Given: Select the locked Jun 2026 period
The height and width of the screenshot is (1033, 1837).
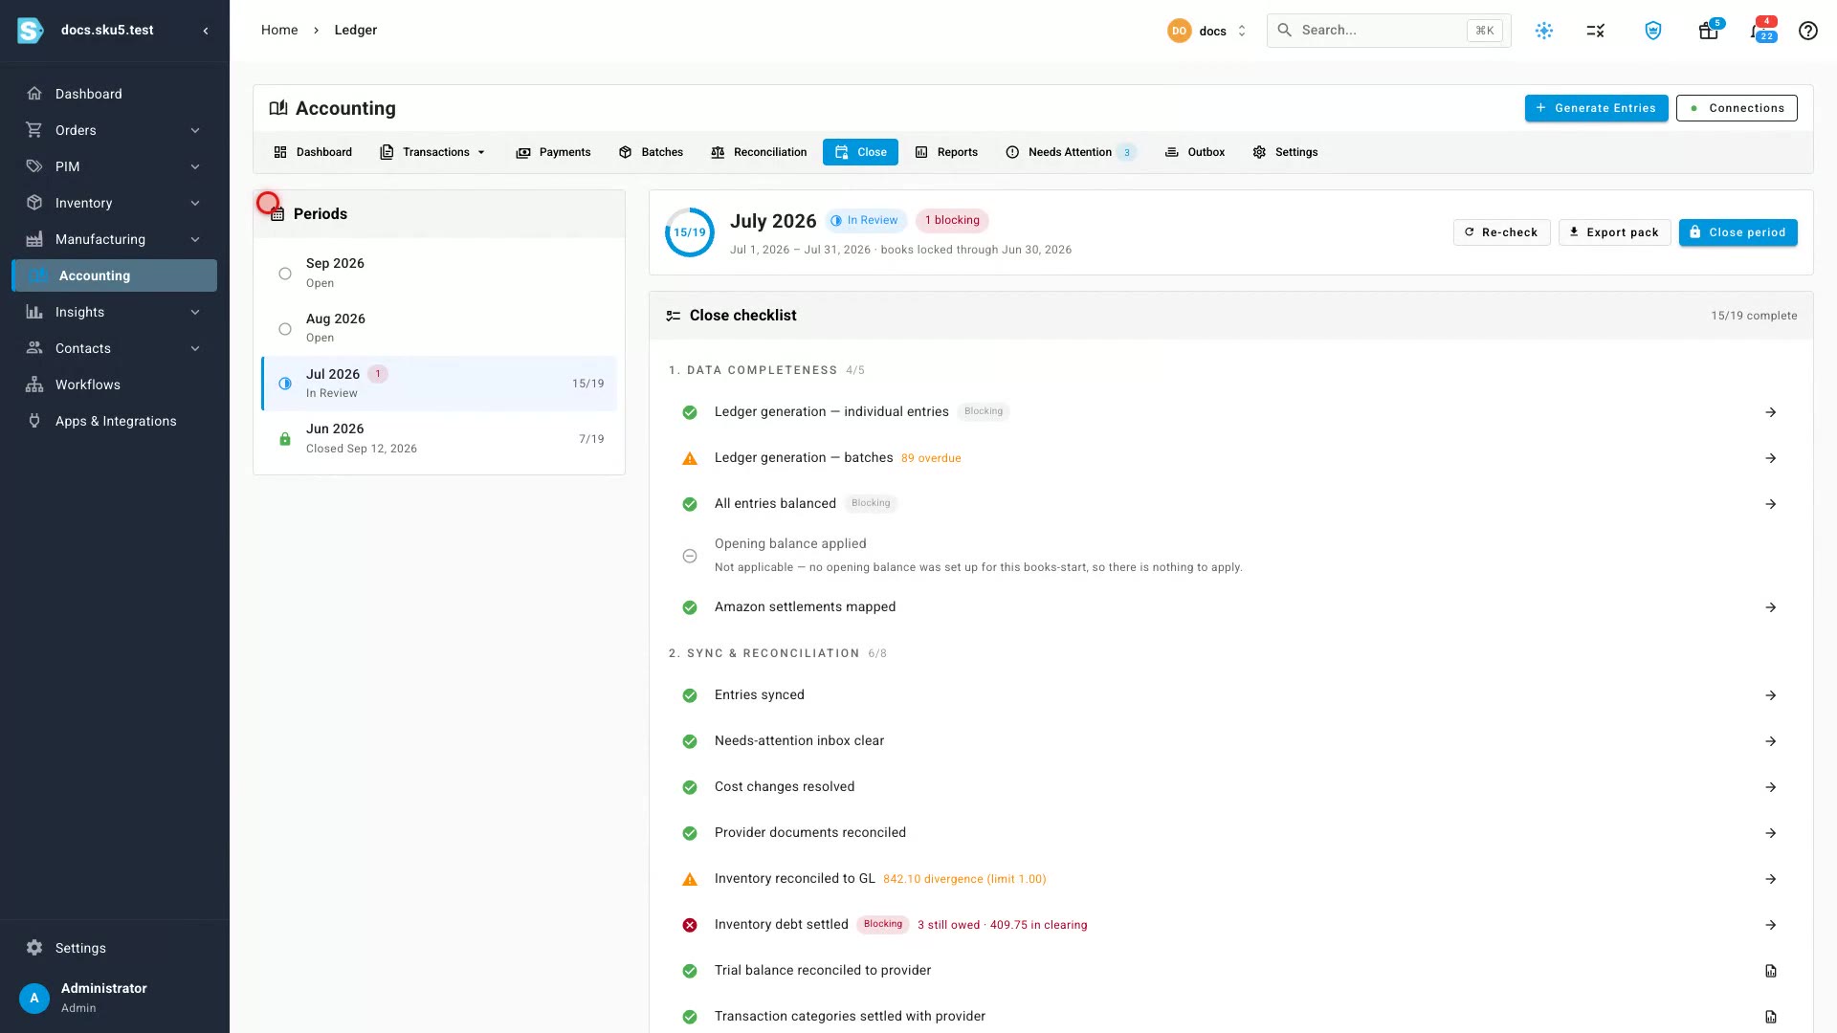Looking at the screenshot, I should [438, 438].
